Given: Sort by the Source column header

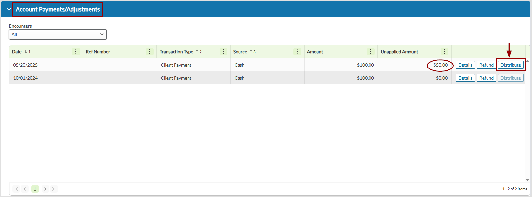Looking at the screenshot, I should 240,52.
